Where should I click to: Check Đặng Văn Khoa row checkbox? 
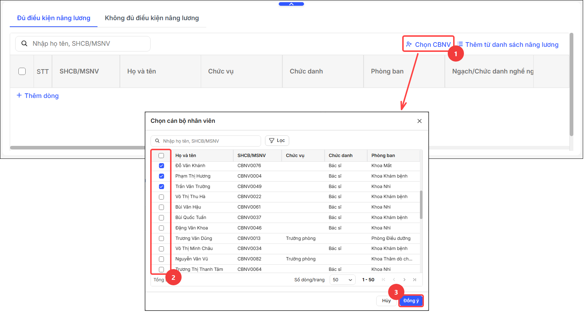(161, 228)
